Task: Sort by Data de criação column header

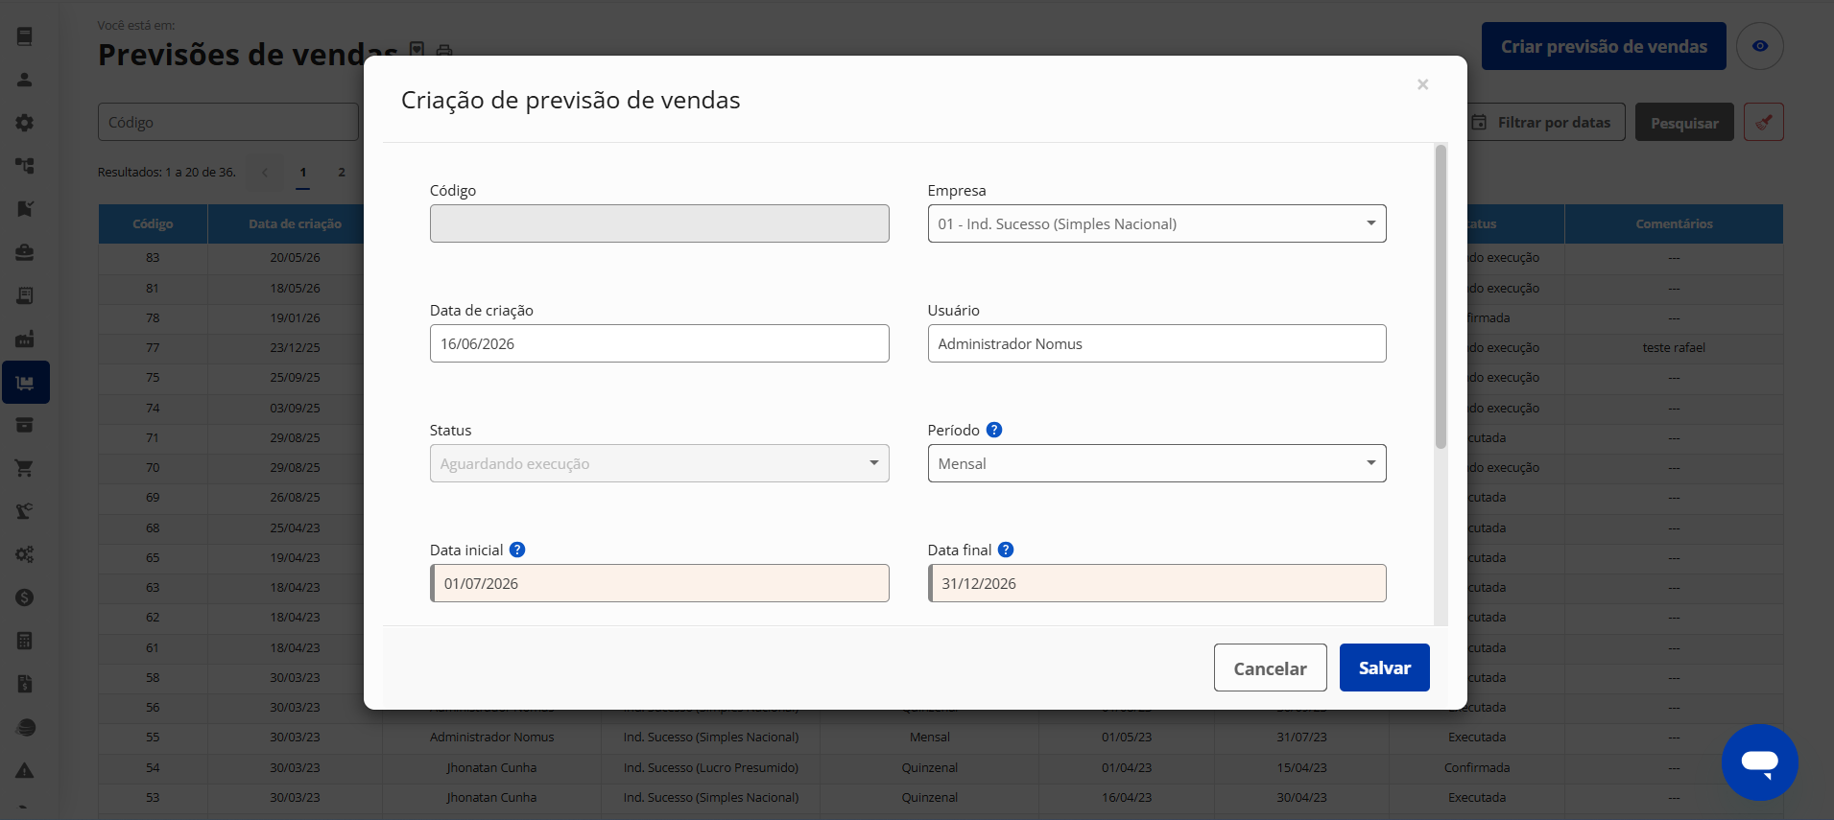Action: pos(295,223)
